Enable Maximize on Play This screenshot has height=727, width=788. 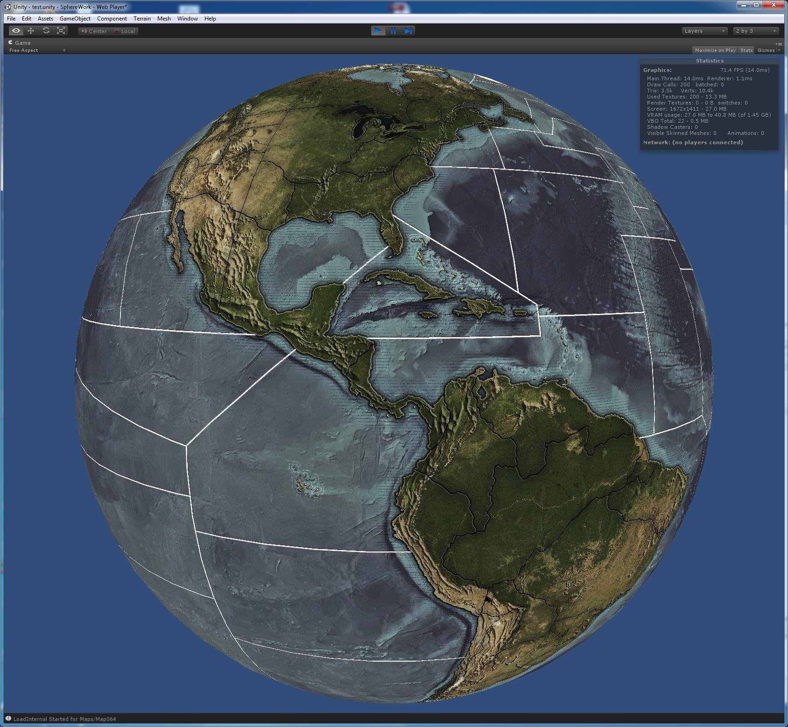coord(715,50)
